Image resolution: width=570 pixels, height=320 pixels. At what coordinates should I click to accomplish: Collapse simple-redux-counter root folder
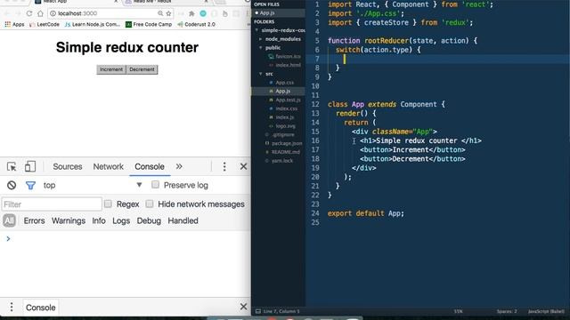point(257,30)
